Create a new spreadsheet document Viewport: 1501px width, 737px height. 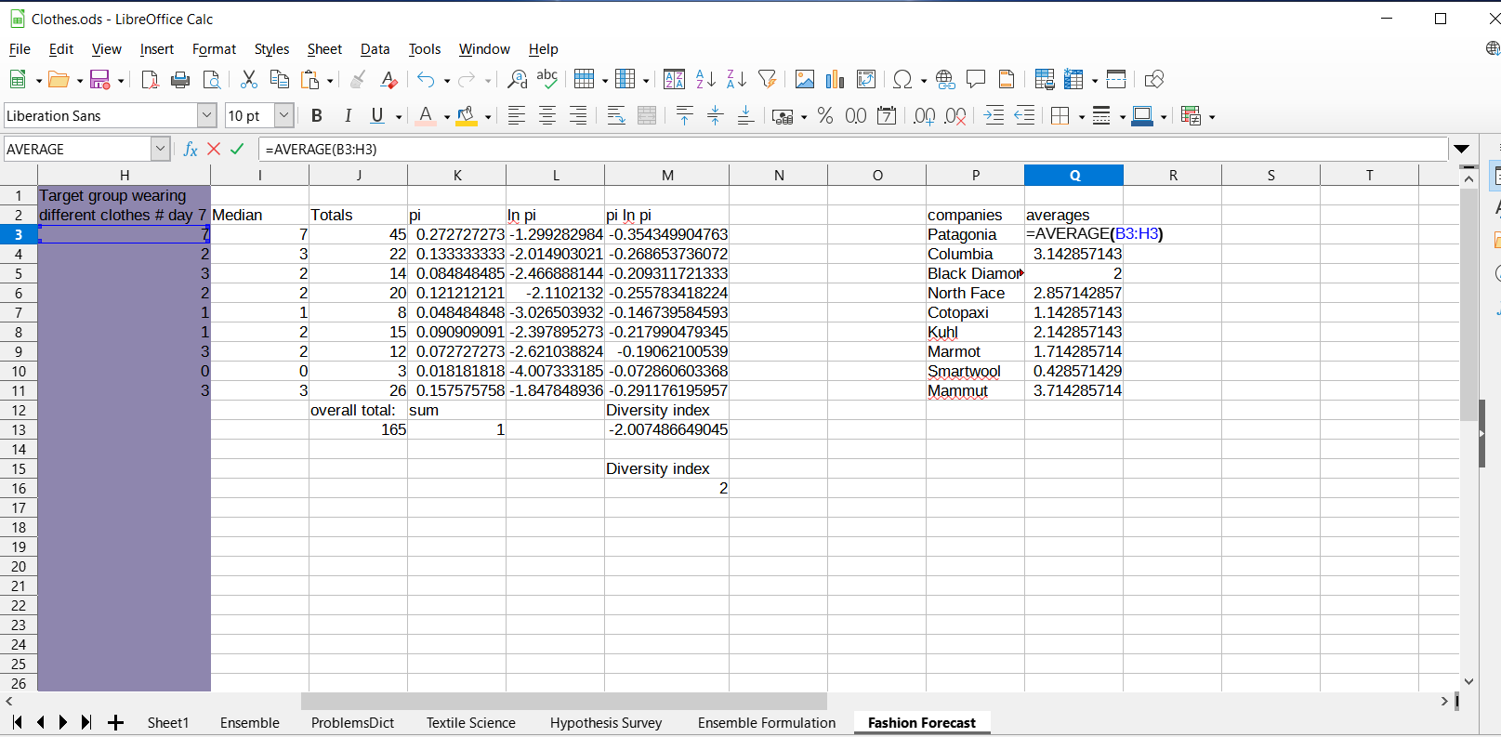(18, 80)
